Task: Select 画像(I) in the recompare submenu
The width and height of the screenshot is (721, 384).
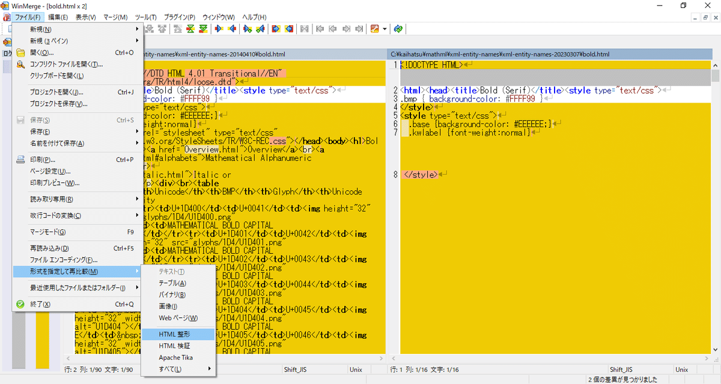Action: click(x=178, y=307)
